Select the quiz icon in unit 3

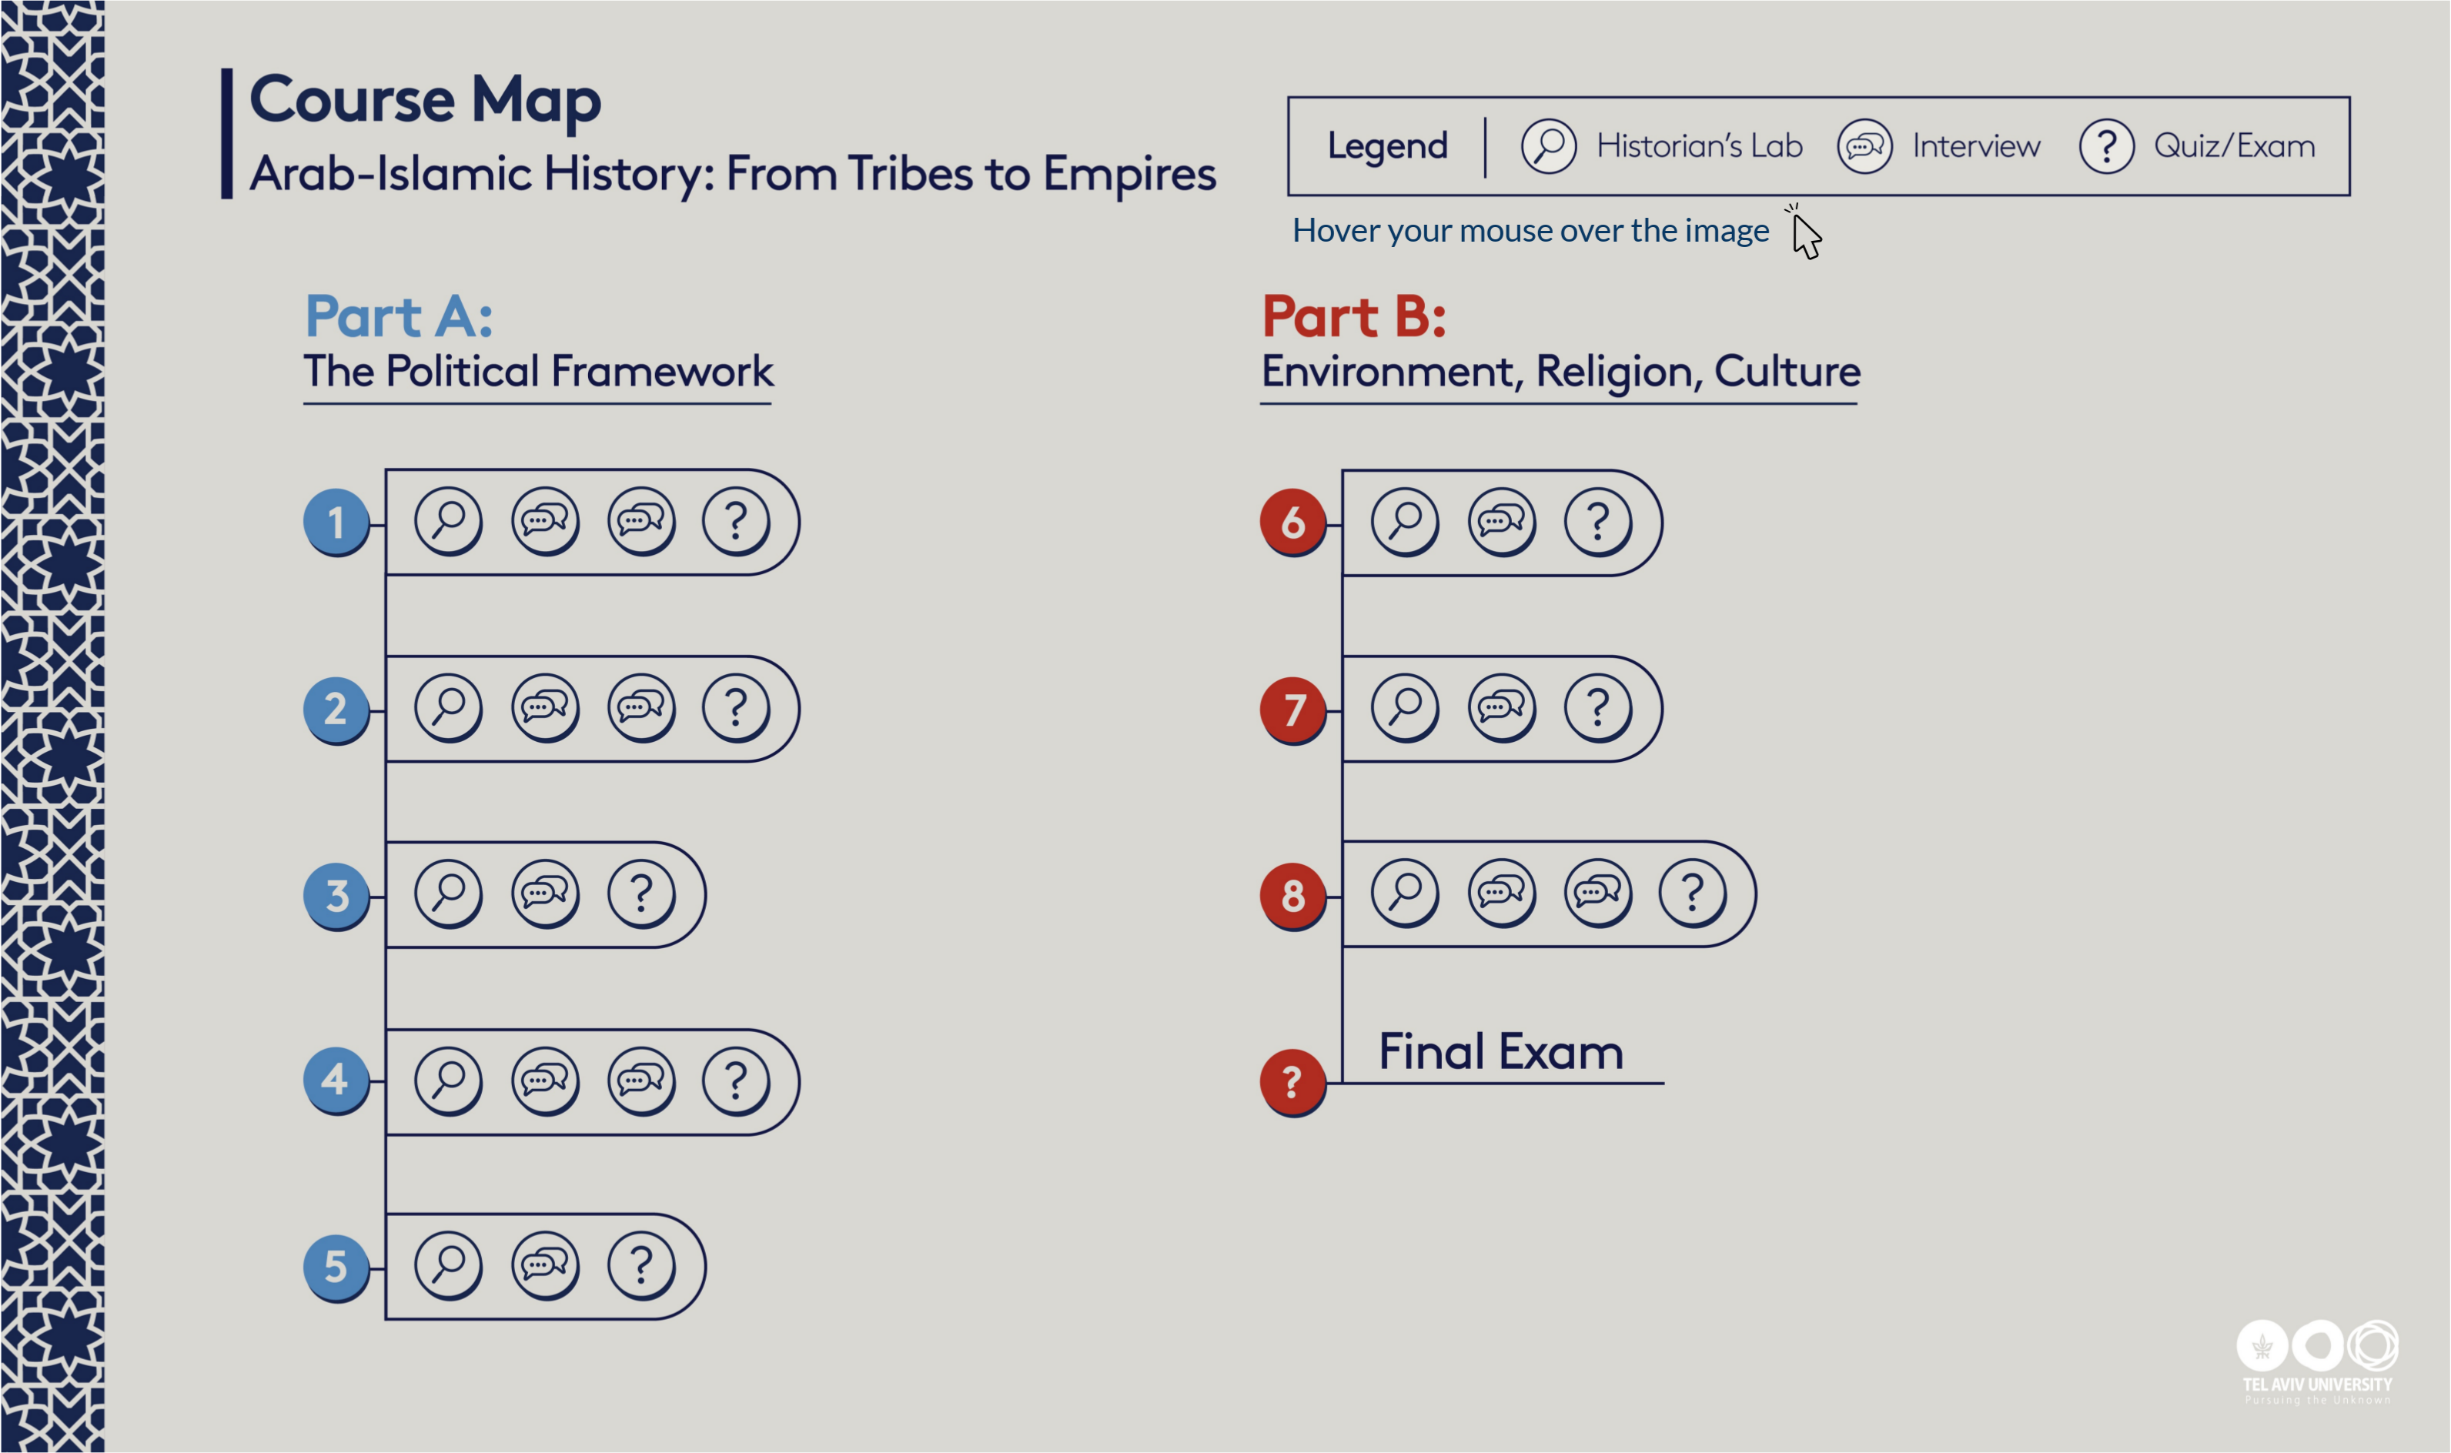point(640,893)
